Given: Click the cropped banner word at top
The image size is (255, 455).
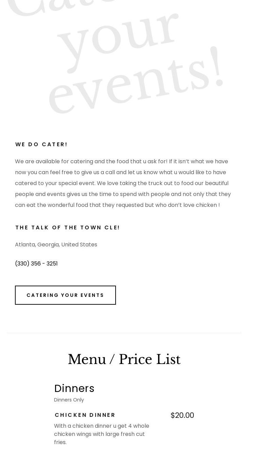Looking at the screenshot, I should tap(61, 7).
